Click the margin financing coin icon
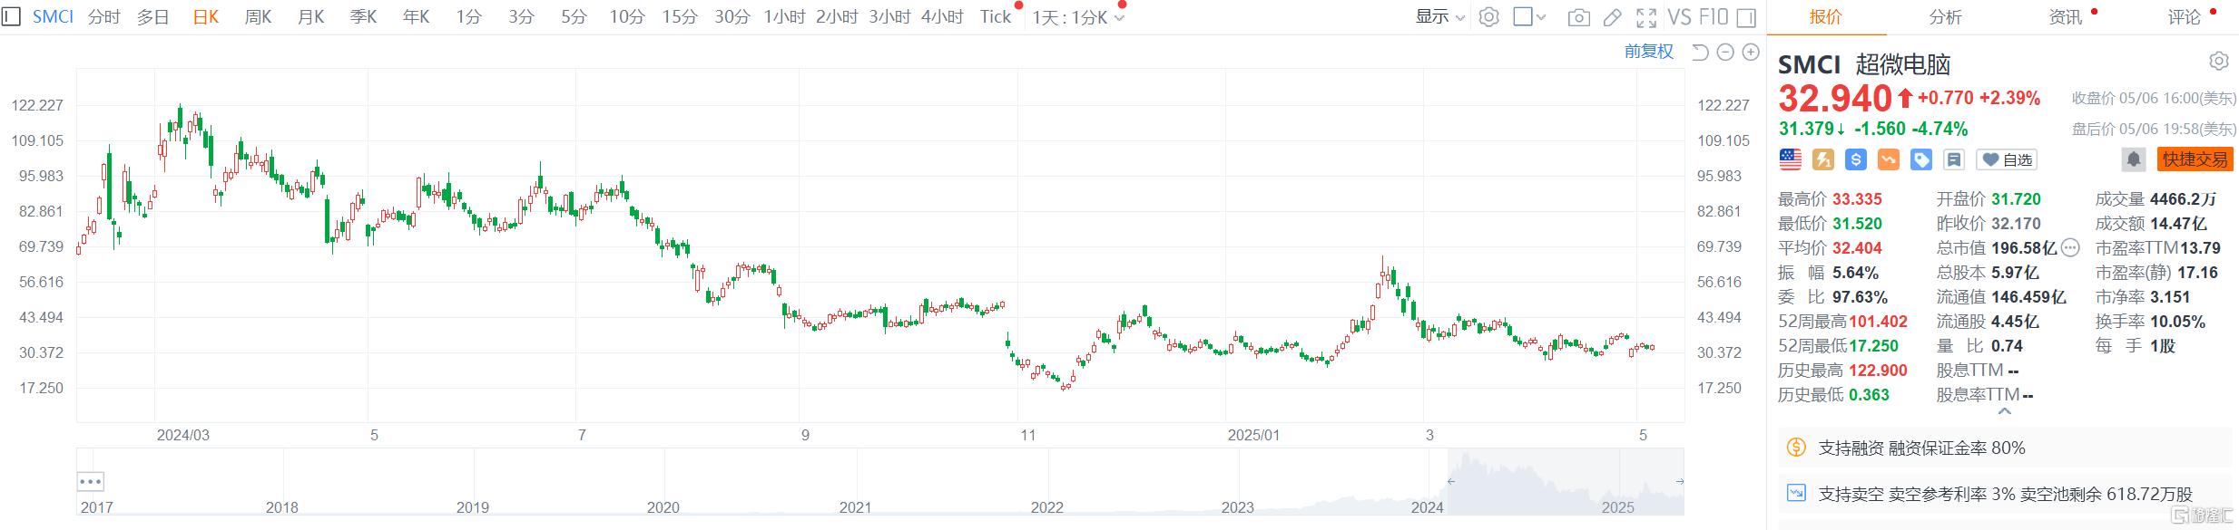Image resolution: width=2239 pixels, height=530 pixels. point(1795,447)
